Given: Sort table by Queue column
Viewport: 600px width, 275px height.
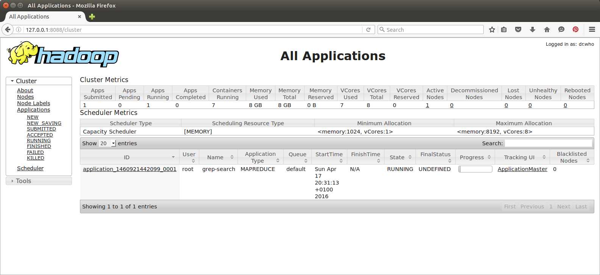Looking at the screenshot, I should 297,157.
